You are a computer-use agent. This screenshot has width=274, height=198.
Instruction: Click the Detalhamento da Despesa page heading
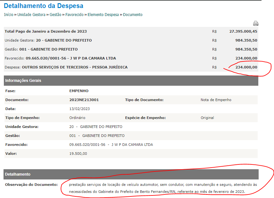[44, 6]
